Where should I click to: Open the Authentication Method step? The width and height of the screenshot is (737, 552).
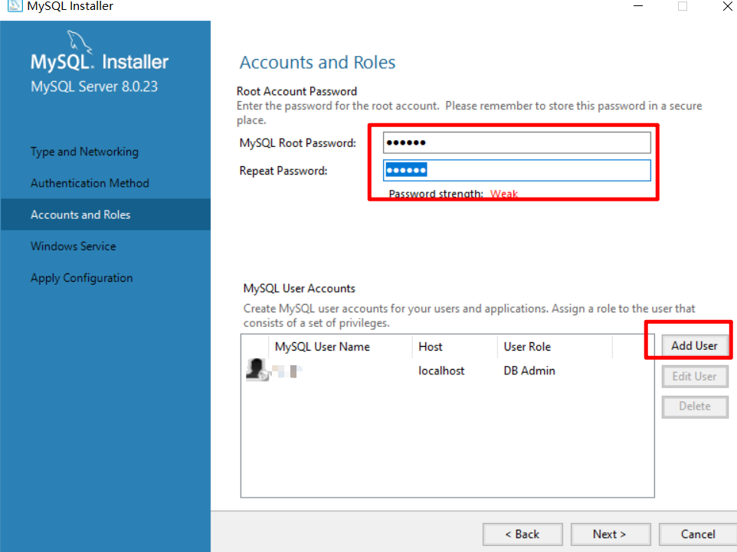(x=90, y=183)
